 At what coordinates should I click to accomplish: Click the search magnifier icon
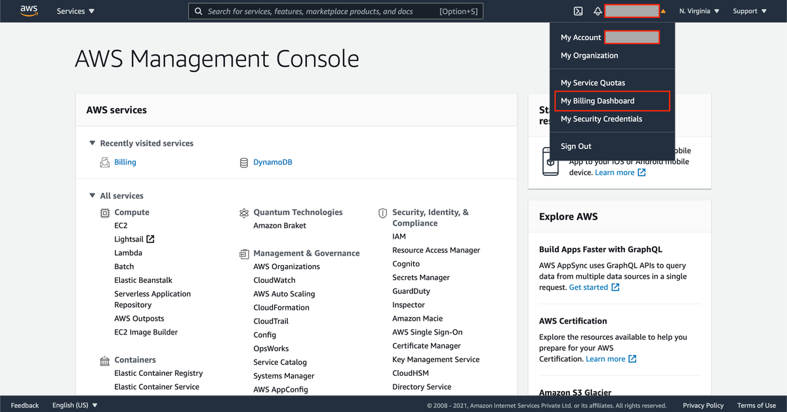(x=198, y=11)
